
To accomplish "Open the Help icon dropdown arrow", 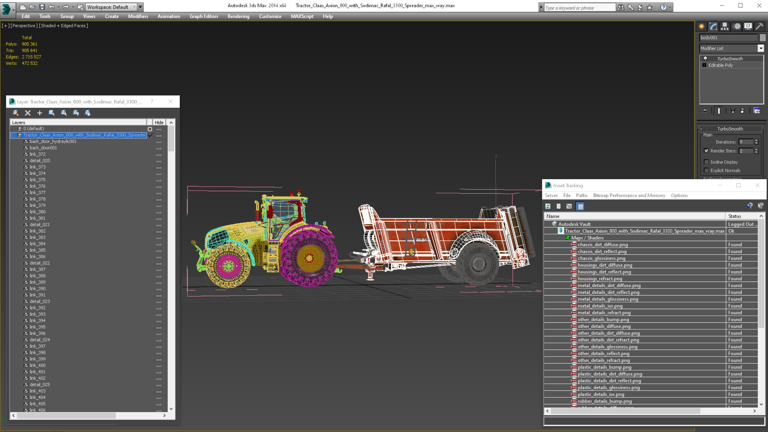I will [x=670, y=7].
